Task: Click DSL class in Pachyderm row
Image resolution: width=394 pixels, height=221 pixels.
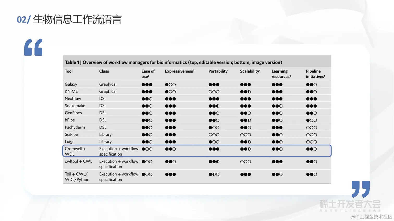Action: tap(103, 127)
